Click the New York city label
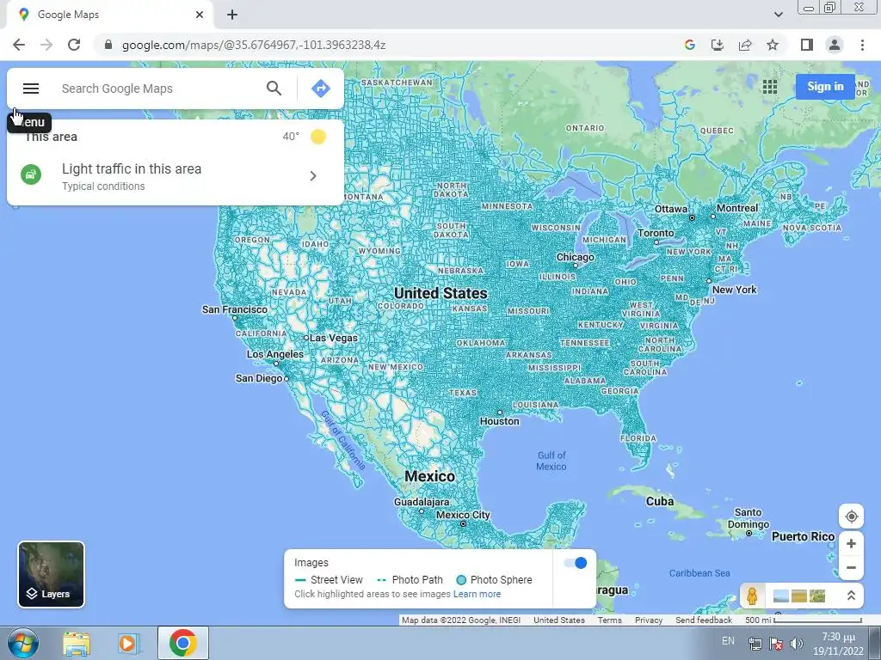 (735, 290)
